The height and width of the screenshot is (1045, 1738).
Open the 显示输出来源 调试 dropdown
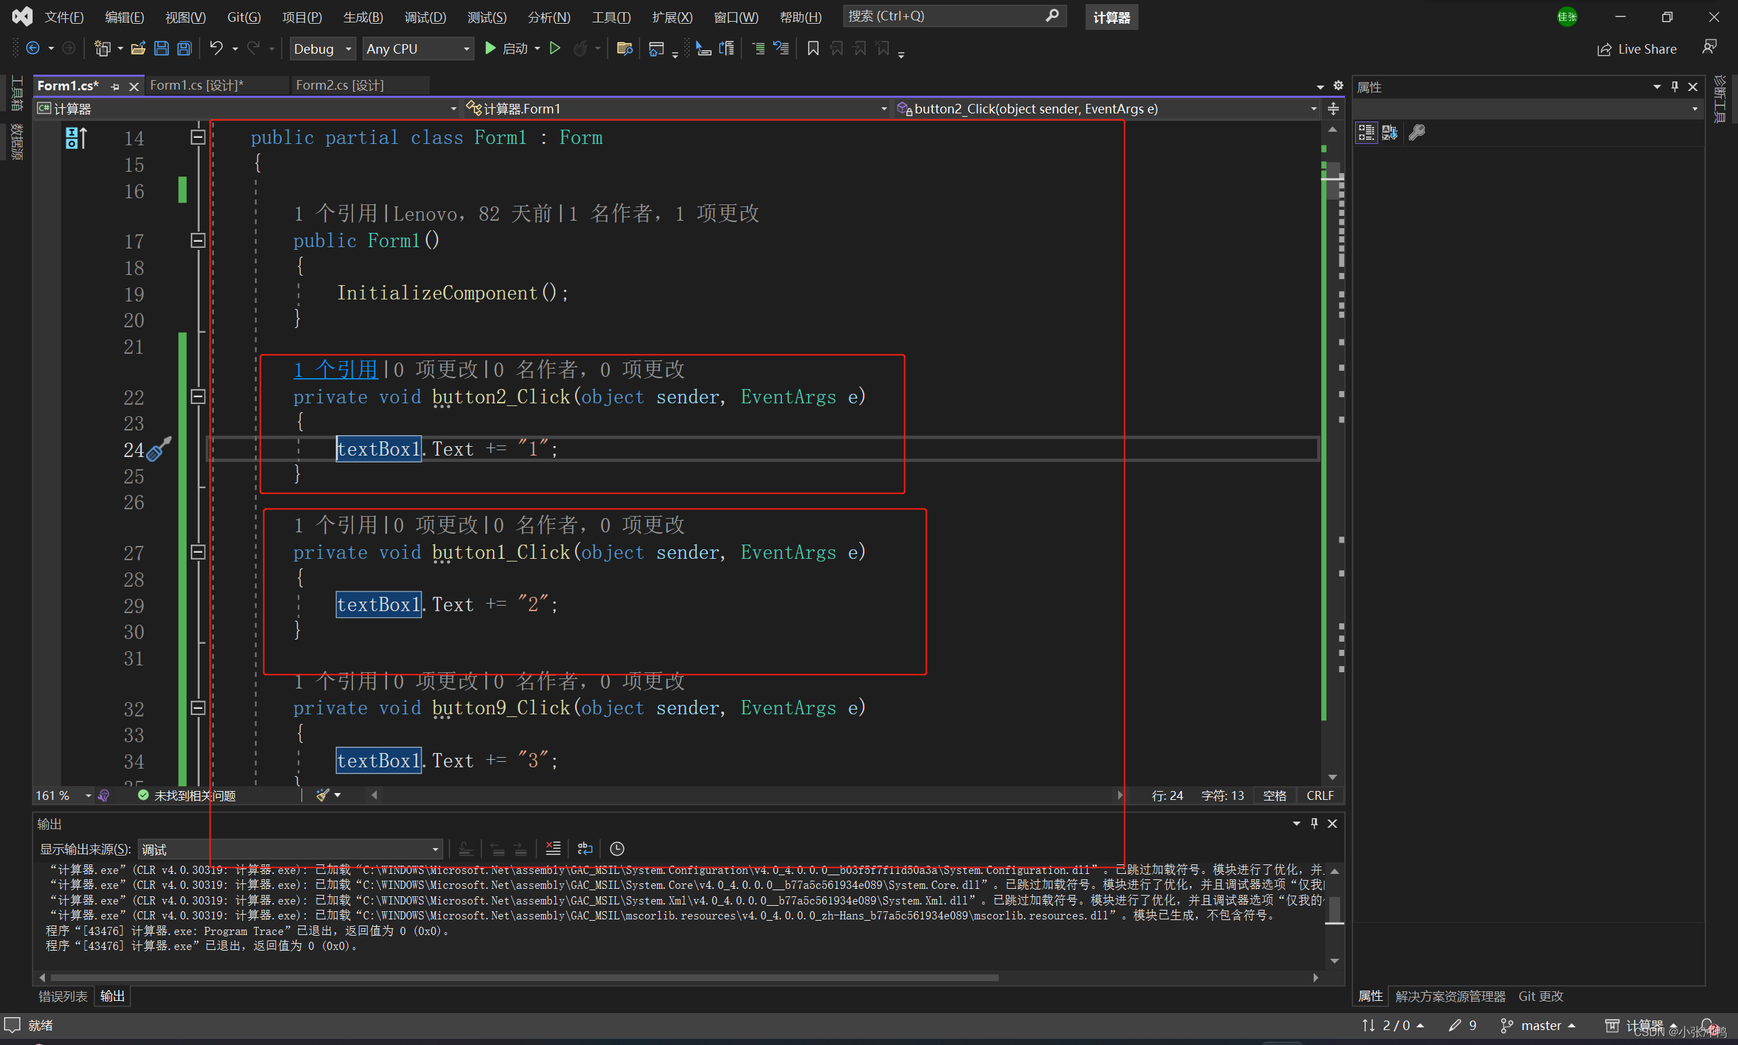pyautogui.click(x=290, y=849)
